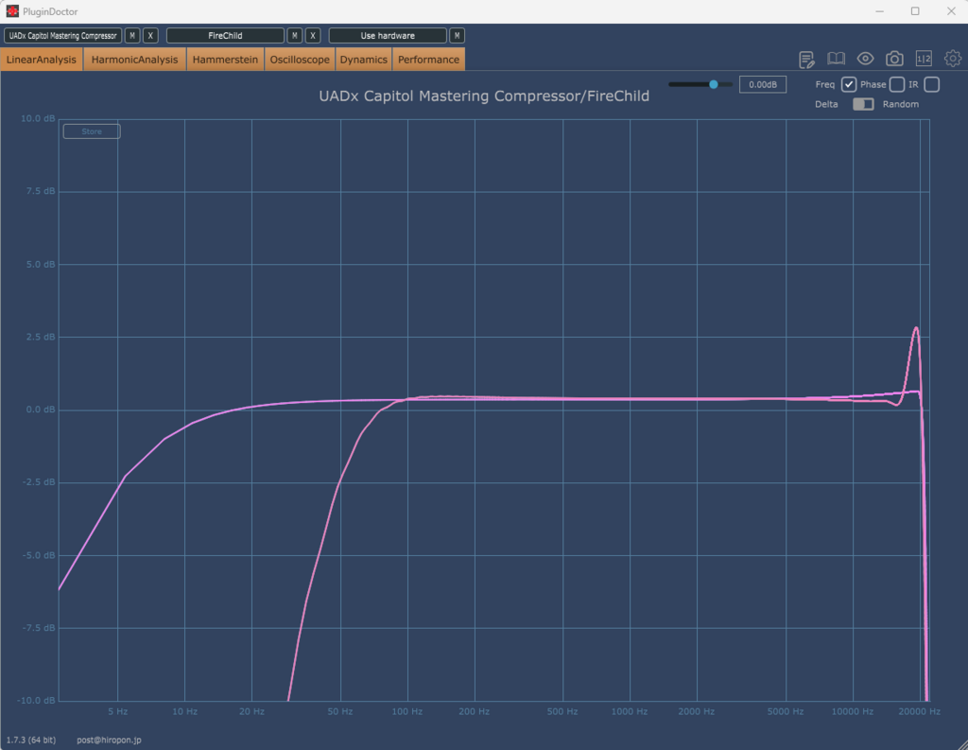Screen dimensions: 968x750
Task: Toggle the M button beside Use hardware
Action: (457, 36)
